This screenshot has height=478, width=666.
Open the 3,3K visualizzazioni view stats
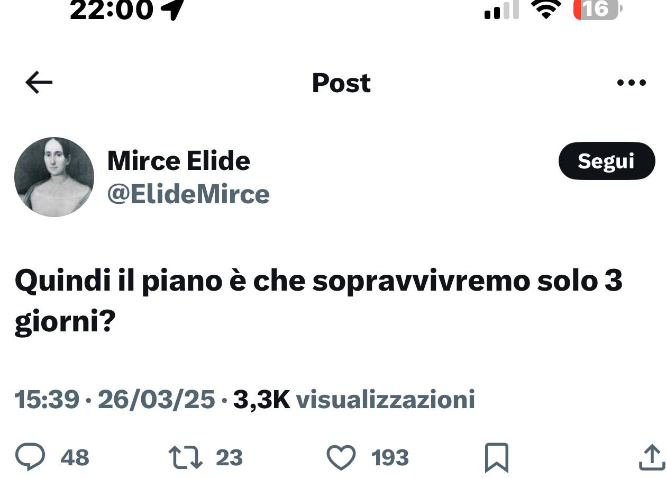pyautogui.click(x=354, y=400)
